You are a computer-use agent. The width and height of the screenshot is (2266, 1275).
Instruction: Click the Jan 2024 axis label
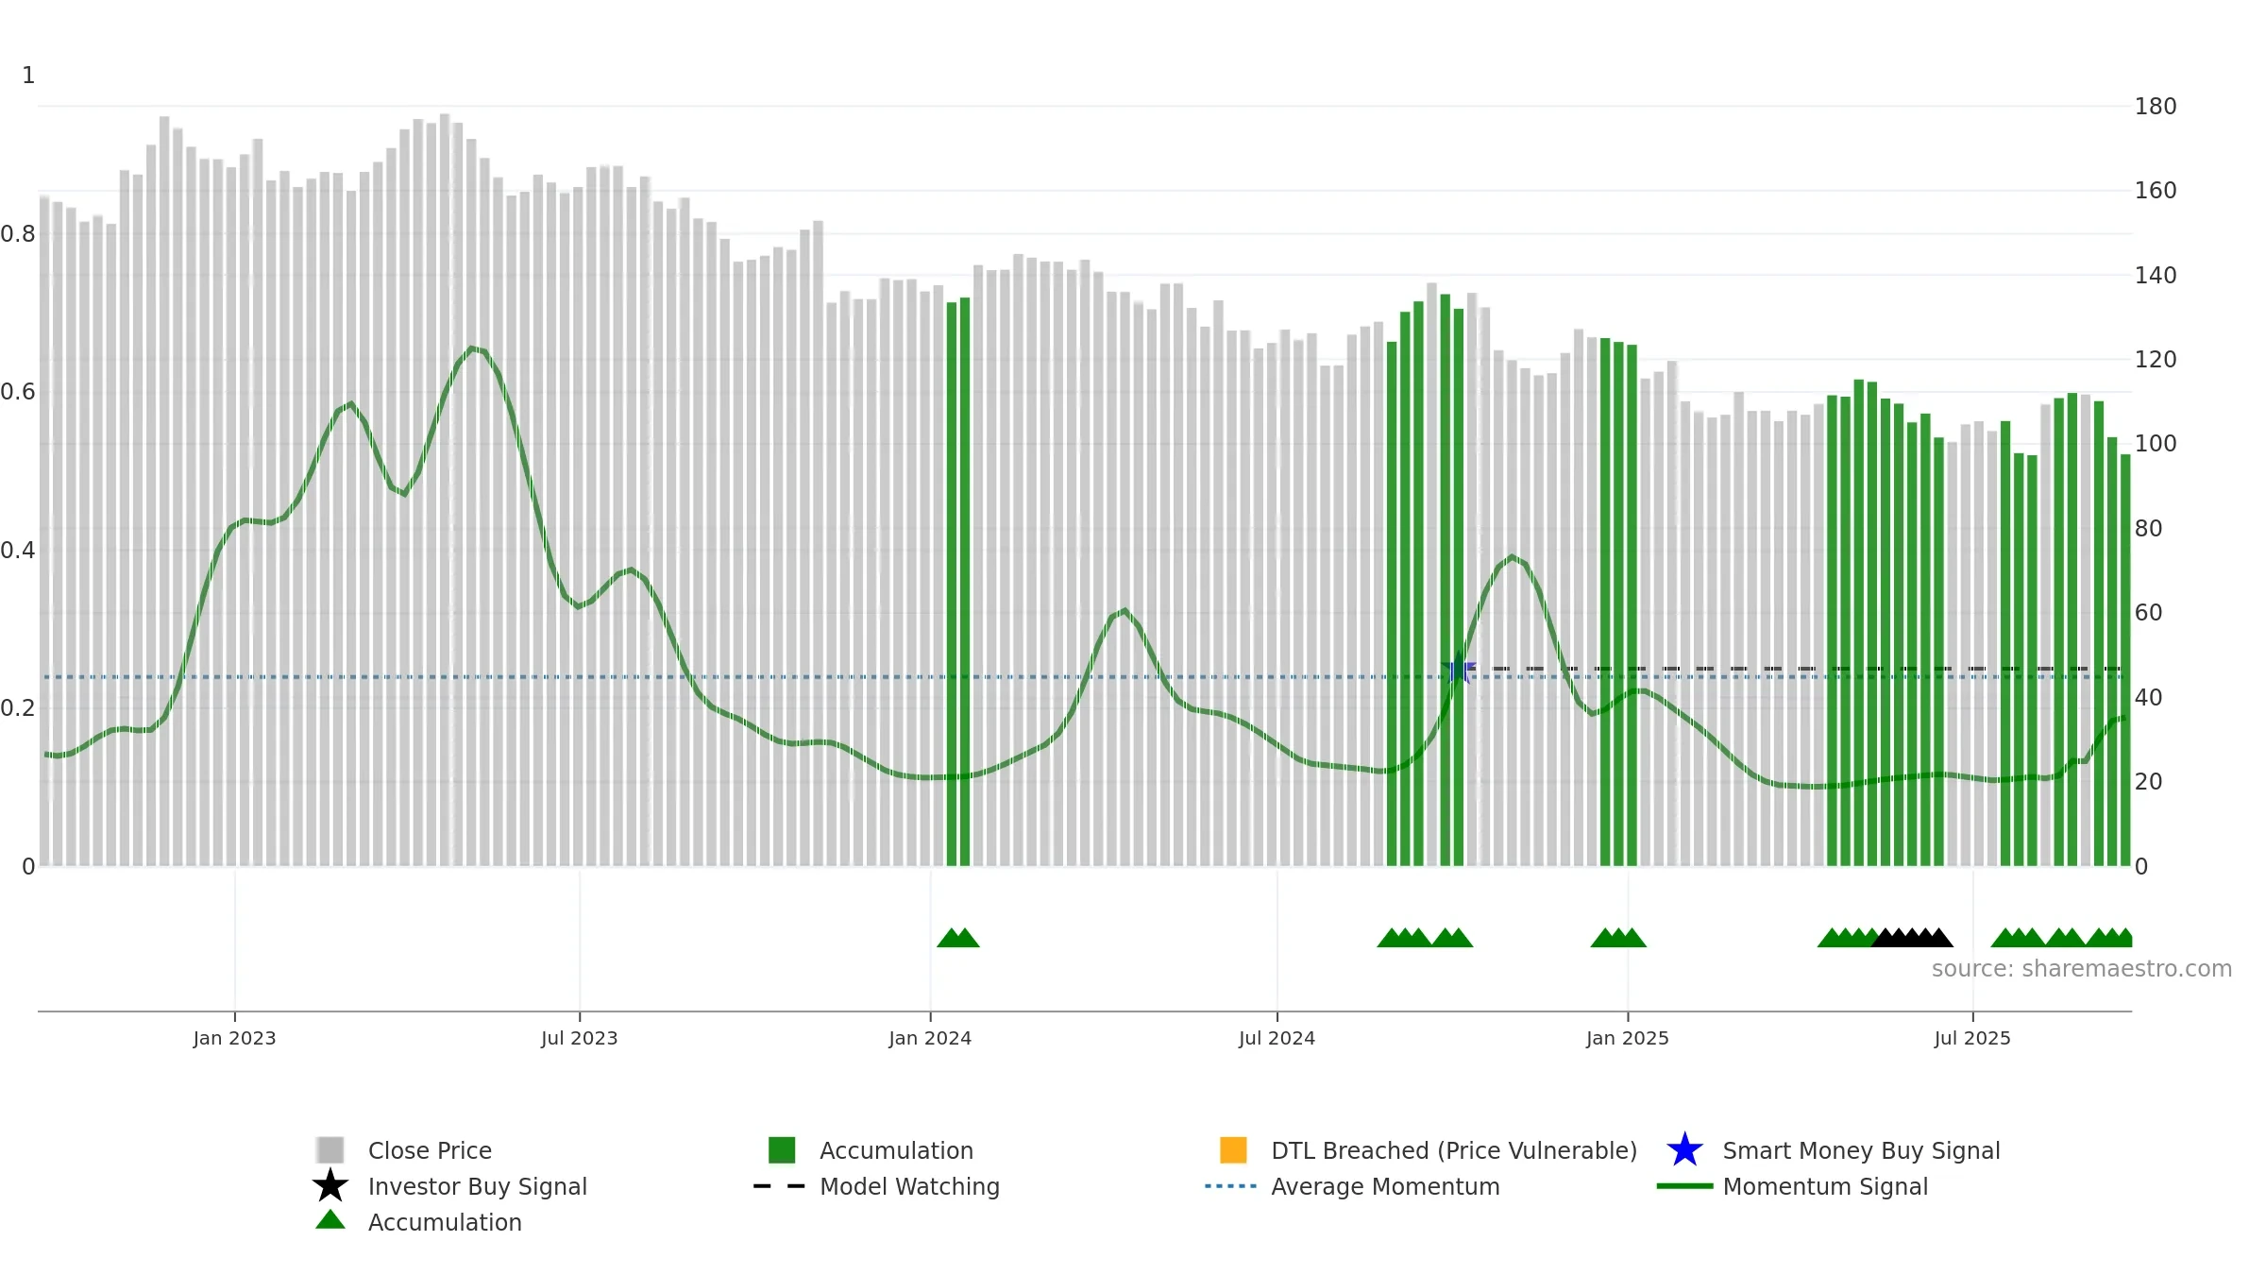(930, 1038)
